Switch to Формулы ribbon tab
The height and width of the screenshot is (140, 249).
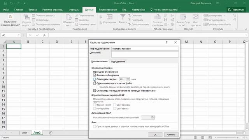[74, 10]
